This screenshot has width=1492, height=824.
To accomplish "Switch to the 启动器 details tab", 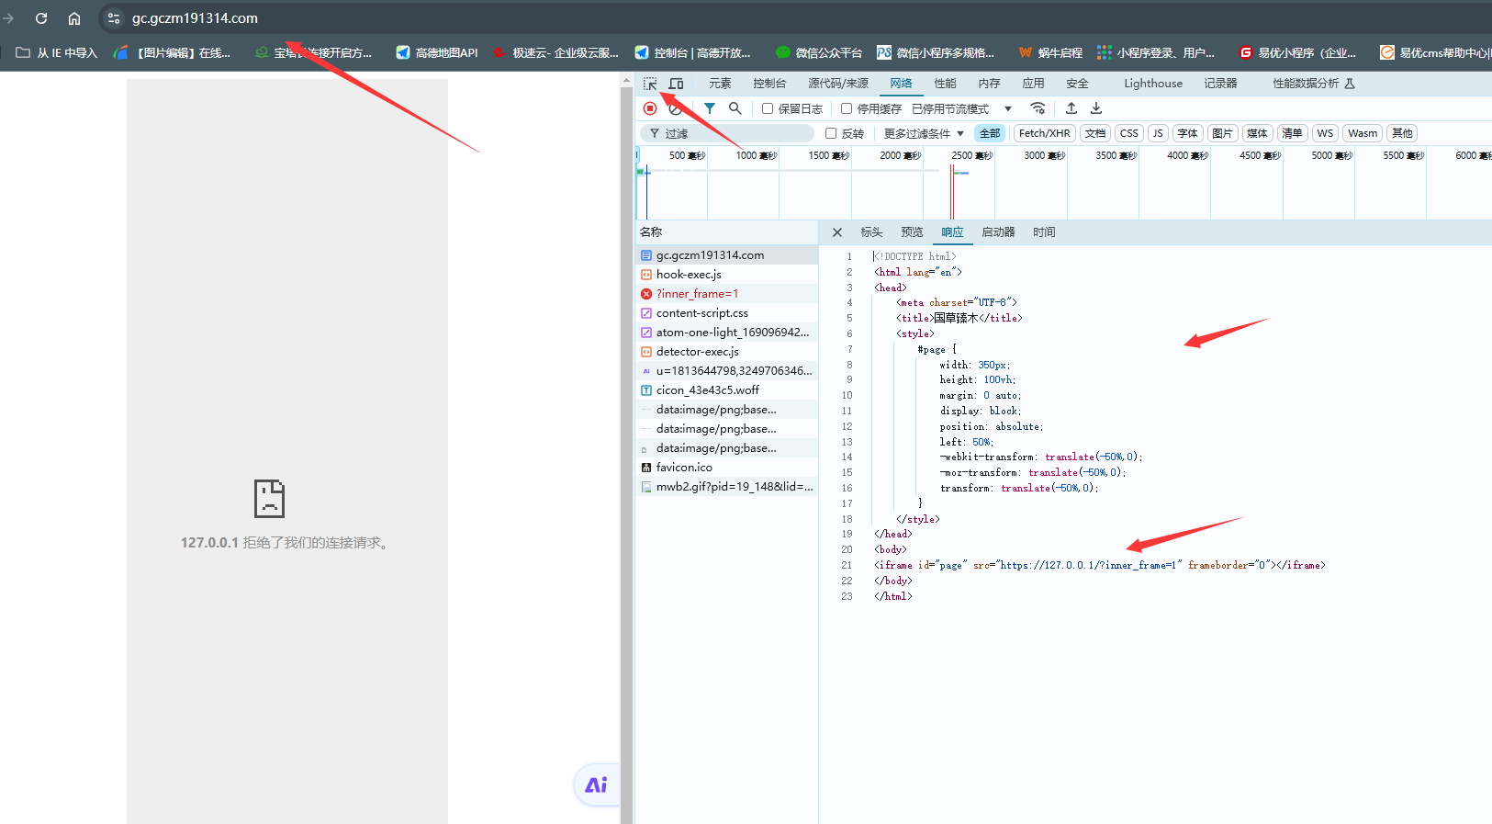I will (998, 232).
